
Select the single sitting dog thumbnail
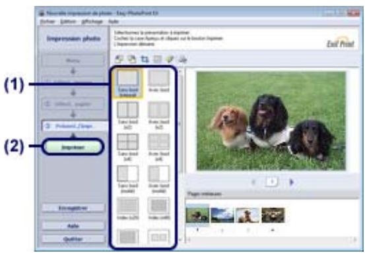(x=248, y=215)
